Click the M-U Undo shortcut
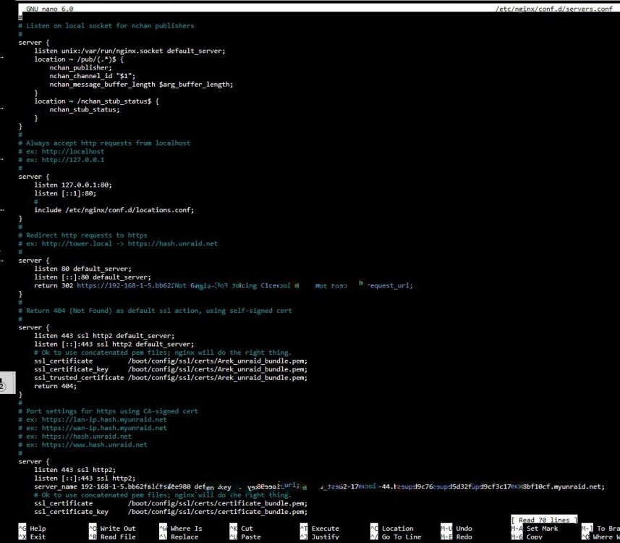620x543 pixels. pos(456,529)
